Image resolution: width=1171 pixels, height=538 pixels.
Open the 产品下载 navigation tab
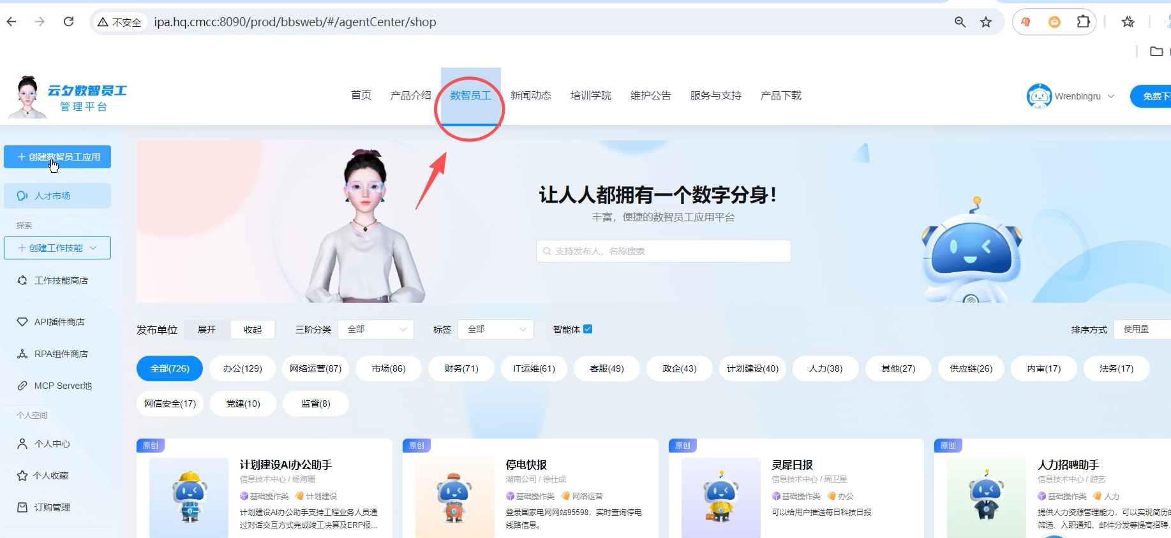coord(780,95)
